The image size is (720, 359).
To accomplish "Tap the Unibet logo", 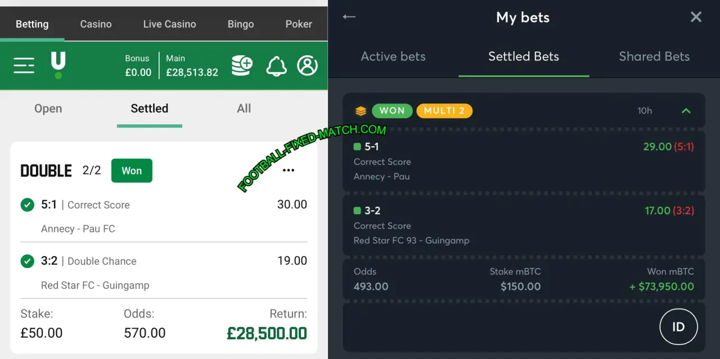I will click(58, 65).
